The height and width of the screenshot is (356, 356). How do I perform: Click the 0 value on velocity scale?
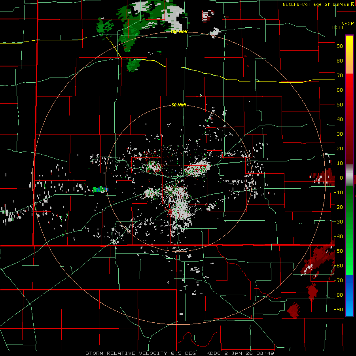(341, 178)
